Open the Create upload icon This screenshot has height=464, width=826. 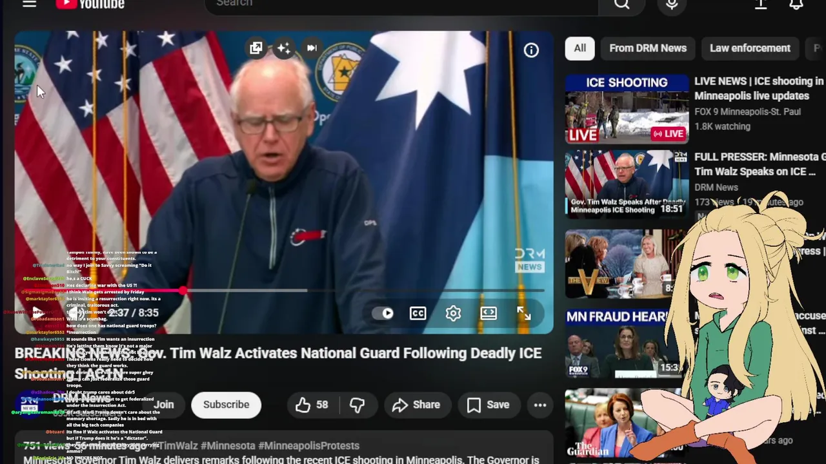click(x=761, y=4)
